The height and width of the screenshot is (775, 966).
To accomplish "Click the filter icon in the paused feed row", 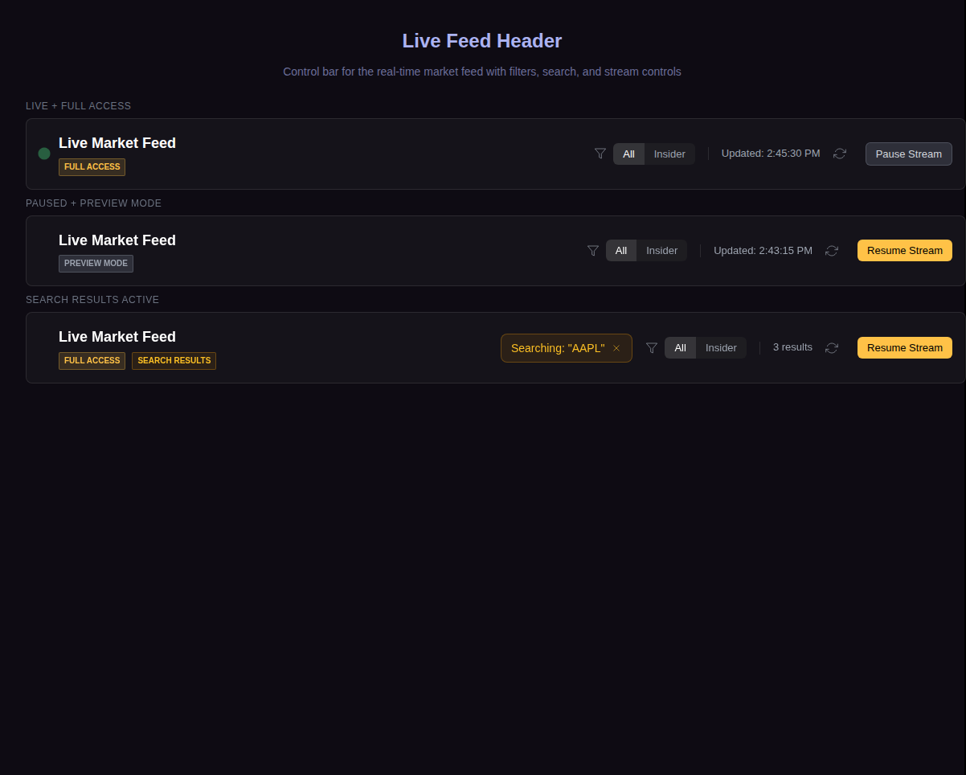I will click(593, 250).
